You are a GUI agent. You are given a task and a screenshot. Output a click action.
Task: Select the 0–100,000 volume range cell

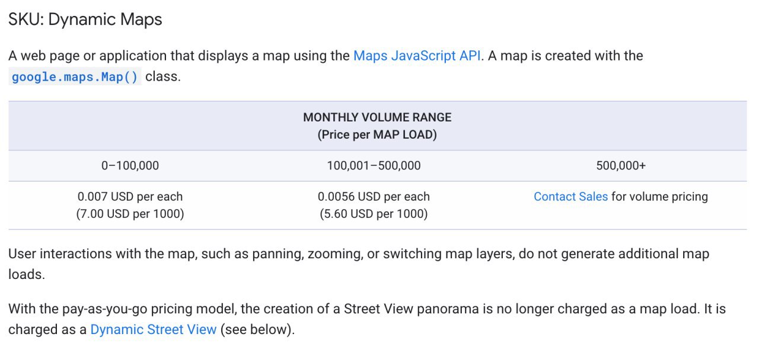tap(130, 166)
